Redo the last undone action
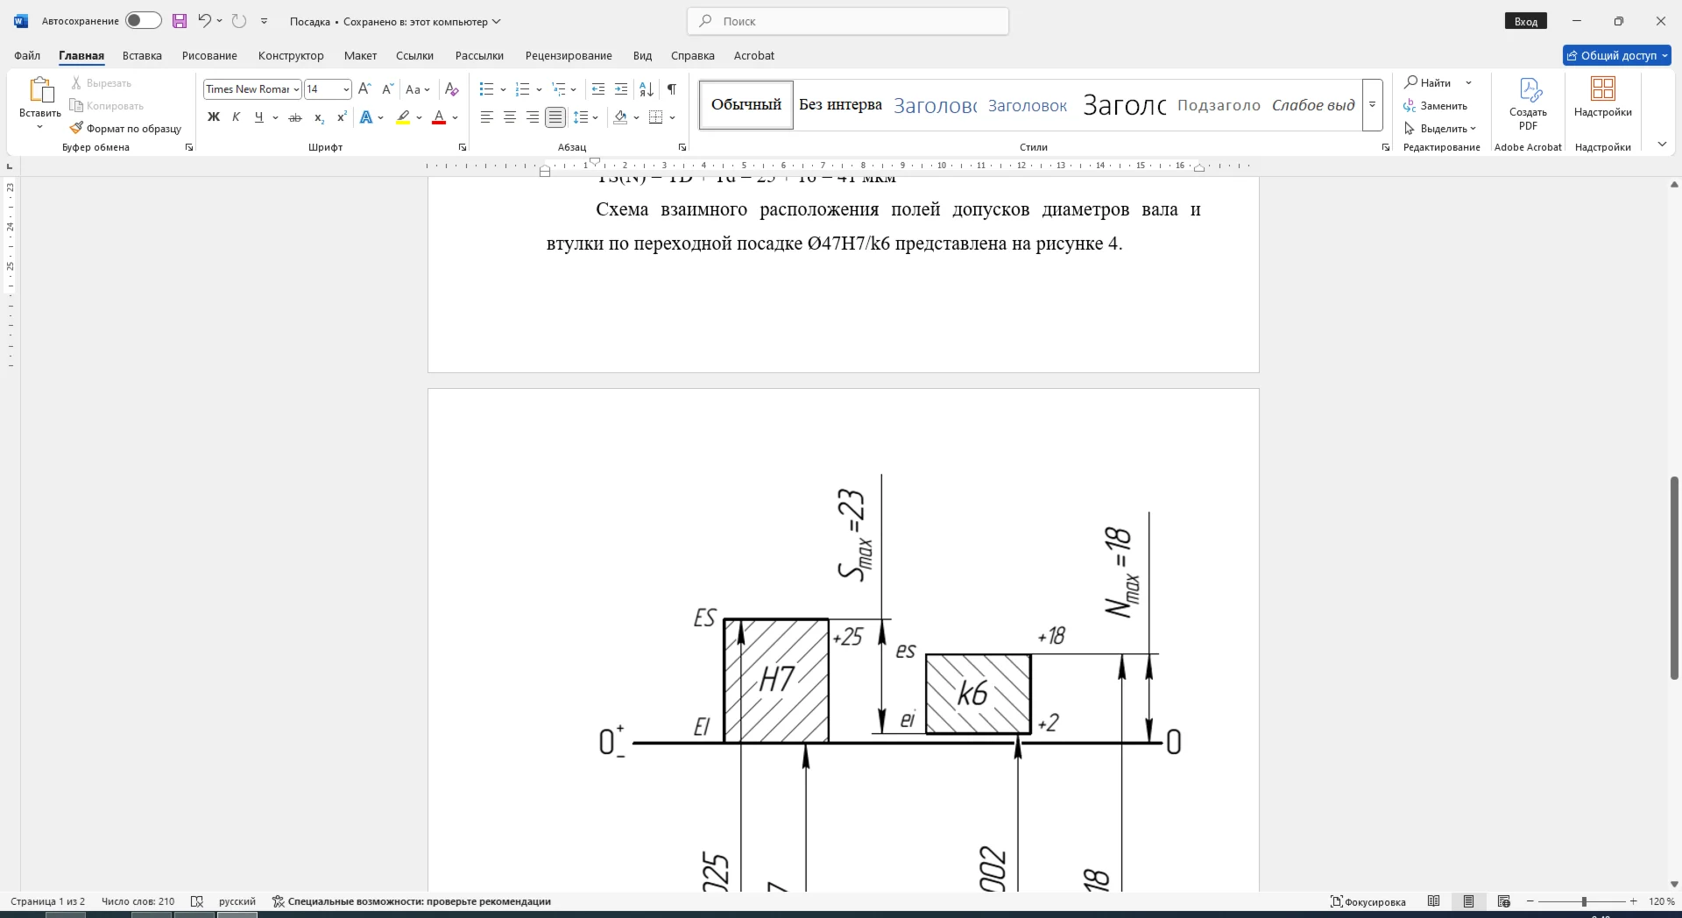The image size is (1682, 918). click(x=239, y=21)
